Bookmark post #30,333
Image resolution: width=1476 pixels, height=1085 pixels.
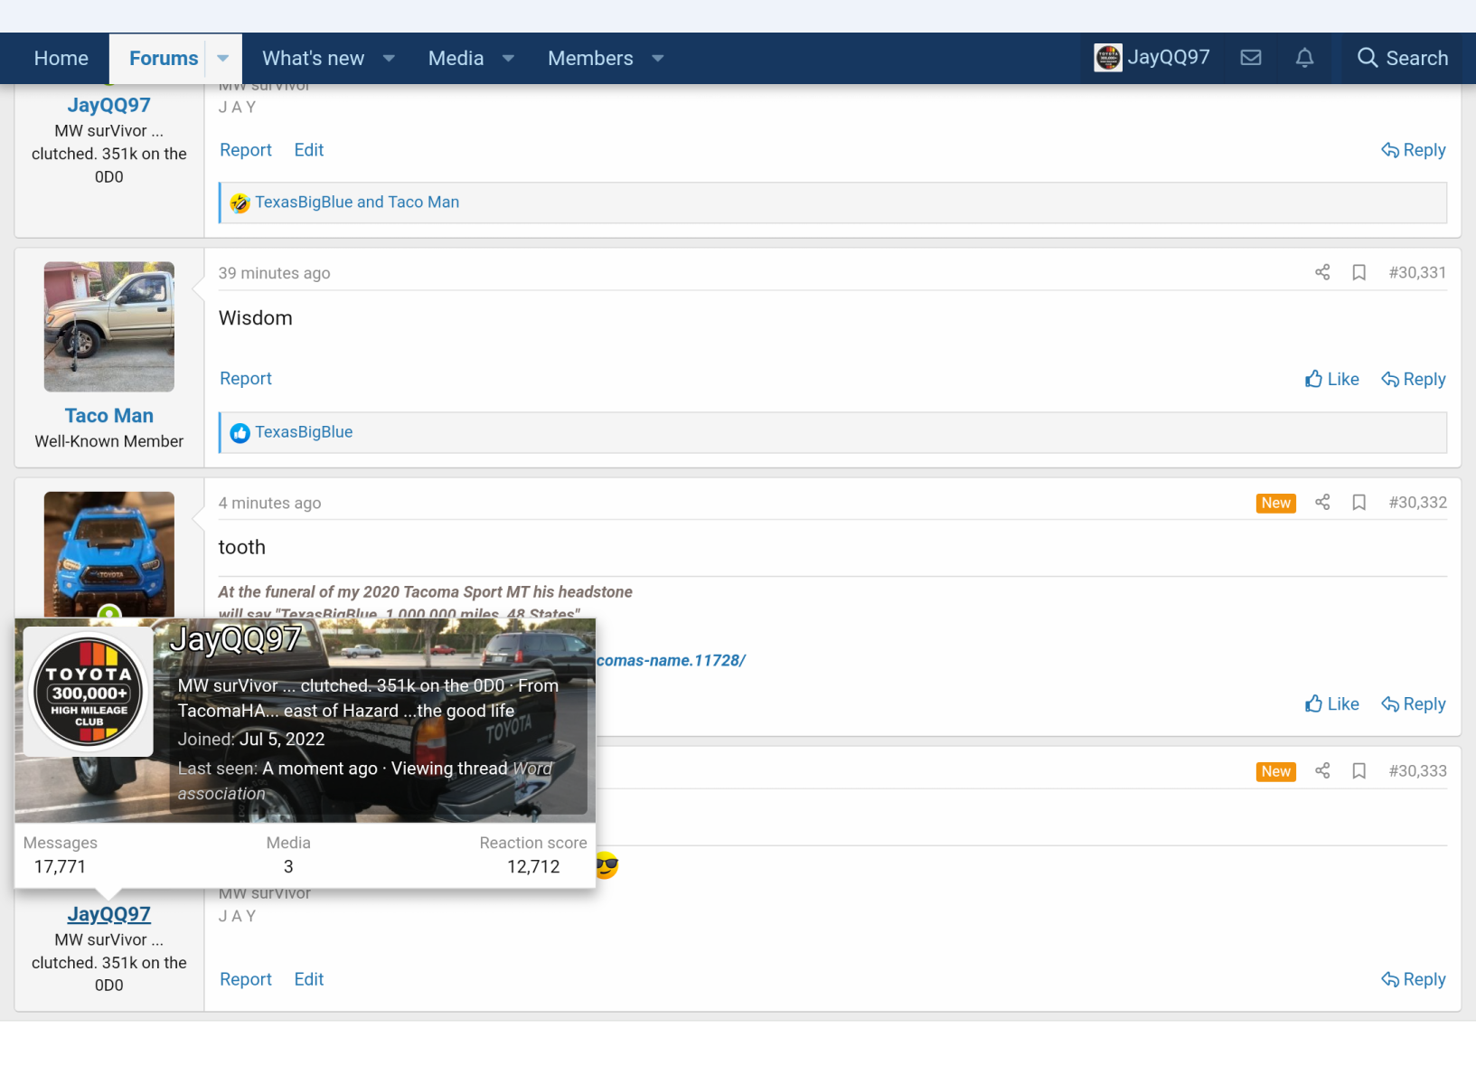click(1358, 770)
